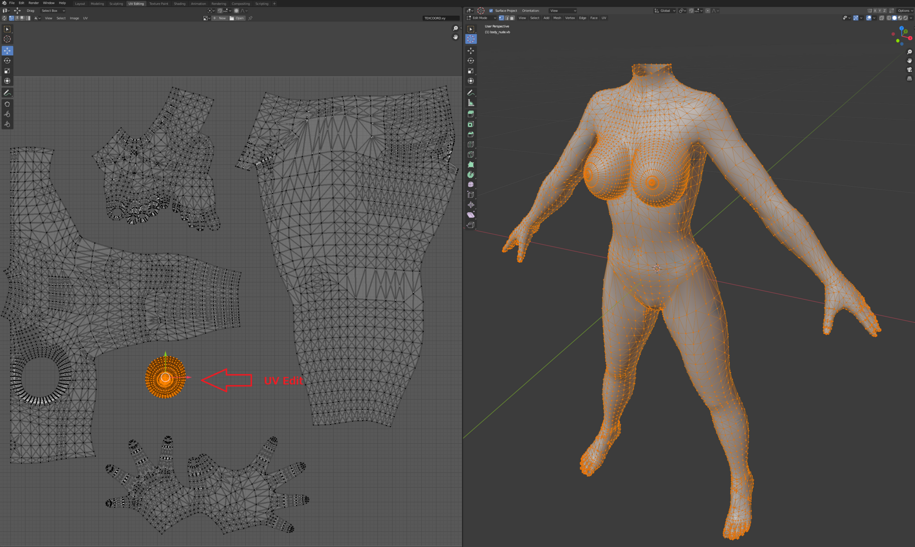
Task: Select the Move tool in 3D viewport
Action: pyautogui.click(x=471, y=50)
